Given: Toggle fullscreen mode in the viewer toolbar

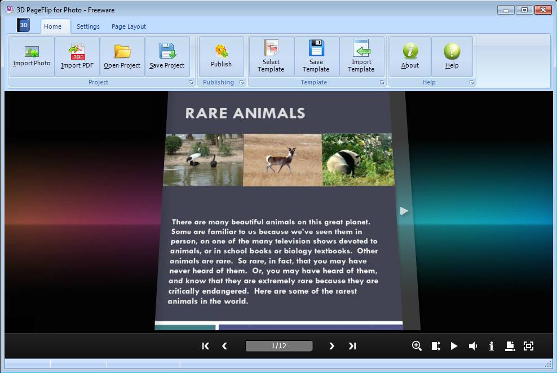Looking at the screenshot, I should click(528, 346).
